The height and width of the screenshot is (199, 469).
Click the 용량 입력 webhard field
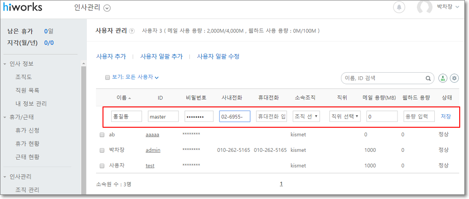point(419,117)
